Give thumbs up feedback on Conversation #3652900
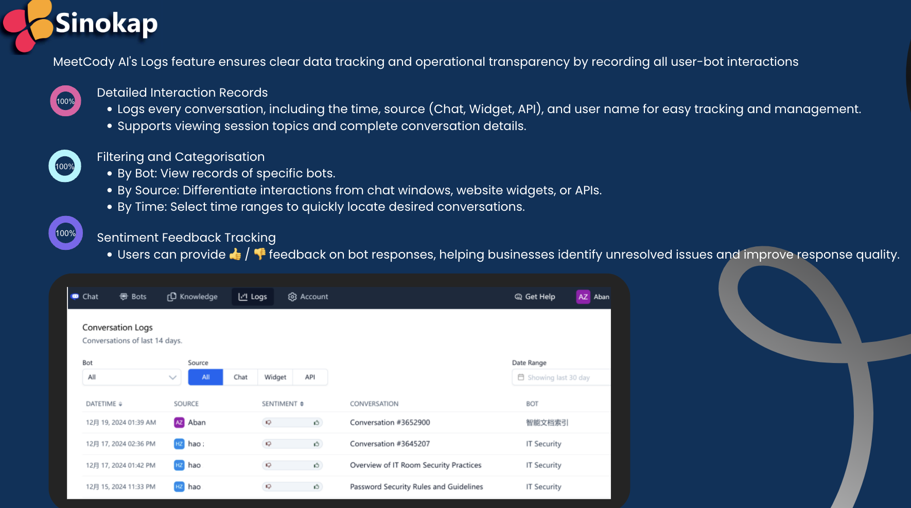Viewport: 911px width, 508px height. tap(317, 422)
